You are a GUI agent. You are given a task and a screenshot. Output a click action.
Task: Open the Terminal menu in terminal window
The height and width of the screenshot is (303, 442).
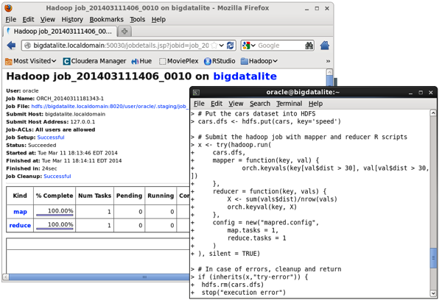coord(289,104)
